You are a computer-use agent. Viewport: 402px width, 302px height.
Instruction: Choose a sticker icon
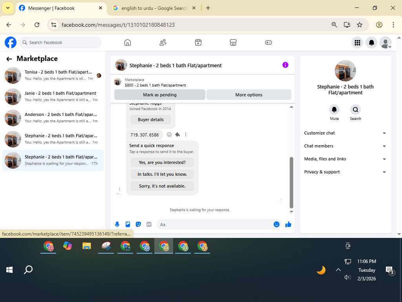(139, 225)
